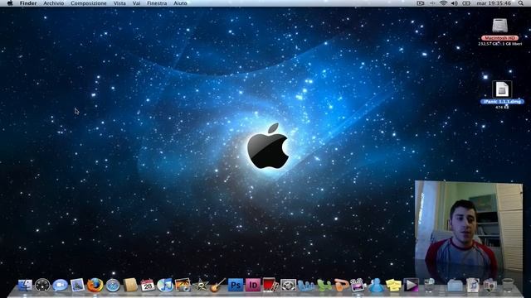Open the Mail stamp icon in dock
Screen dimensions: 531x298
click(77, 285)
